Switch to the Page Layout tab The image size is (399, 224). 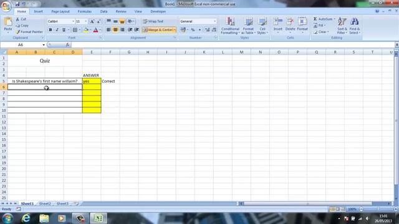pyautogui.click(x=60, y=11)
